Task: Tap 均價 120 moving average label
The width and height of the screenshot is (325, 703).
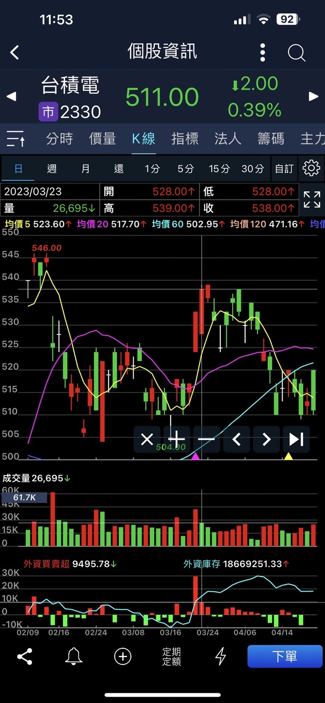Action: pyautogui.click(x=268, y=224)
